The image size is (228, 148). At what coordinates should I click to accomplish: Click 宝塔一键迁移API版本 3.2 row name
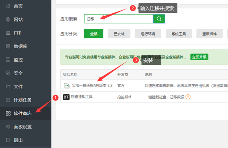92,85
